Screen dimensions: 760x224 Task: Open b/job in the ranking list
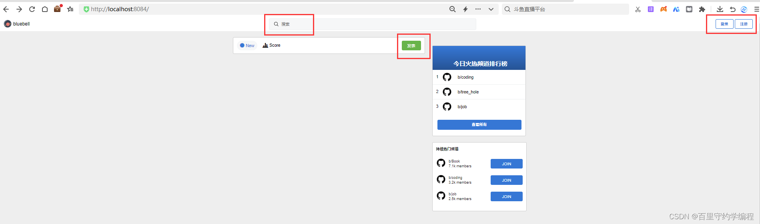coord(462,107)
